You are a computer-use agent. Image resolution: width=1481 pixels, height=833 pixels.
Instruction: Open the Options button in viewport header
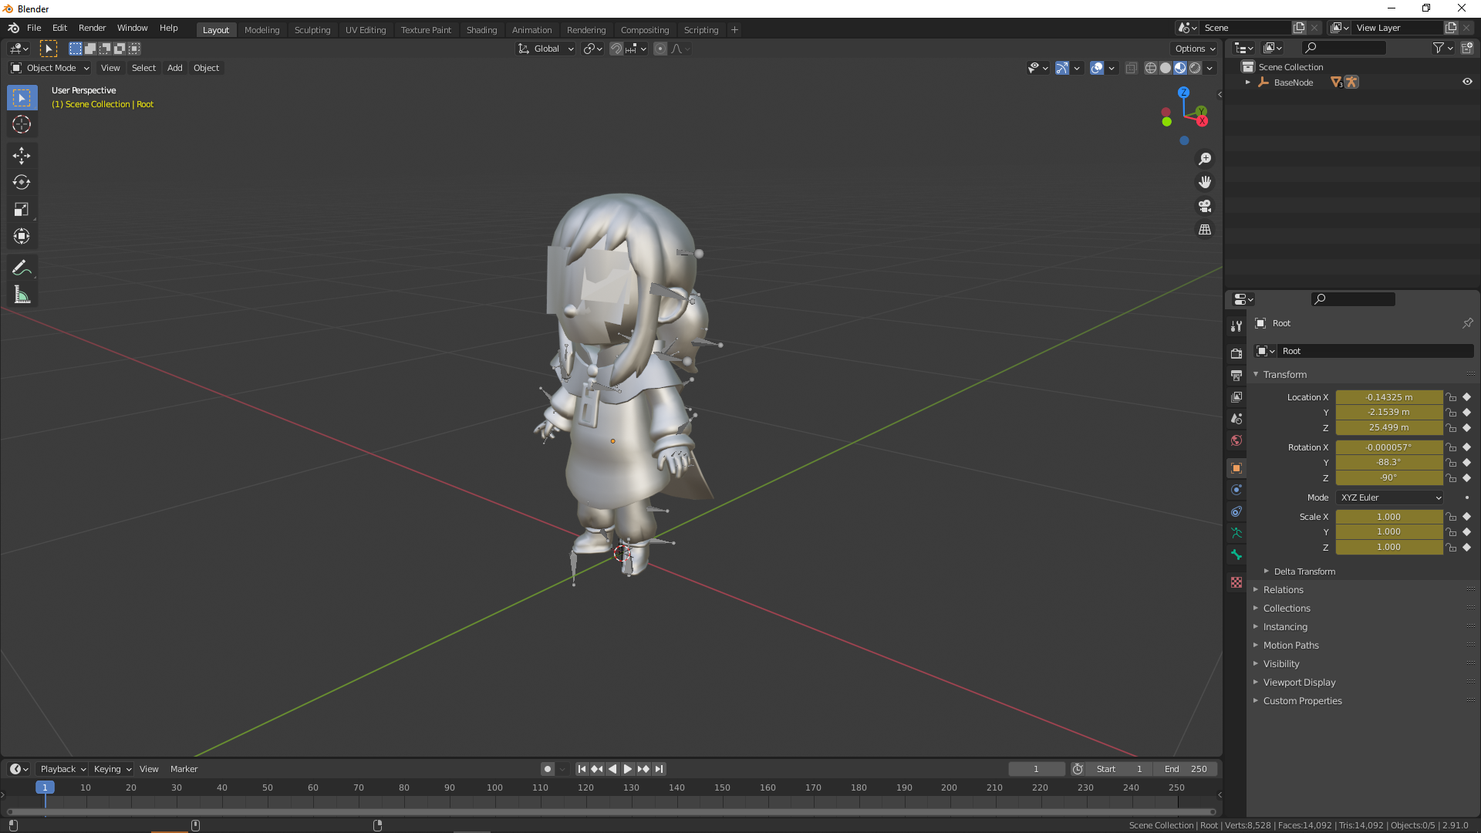click(x=1194, y=49)
